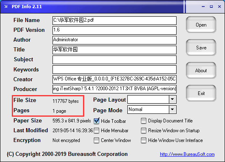Image resolution: width=225 pixels, height=162 pixels.
Task: Click the PDF Info app icon in title bar
Action: pyautogui.click(x=6, y=7)
